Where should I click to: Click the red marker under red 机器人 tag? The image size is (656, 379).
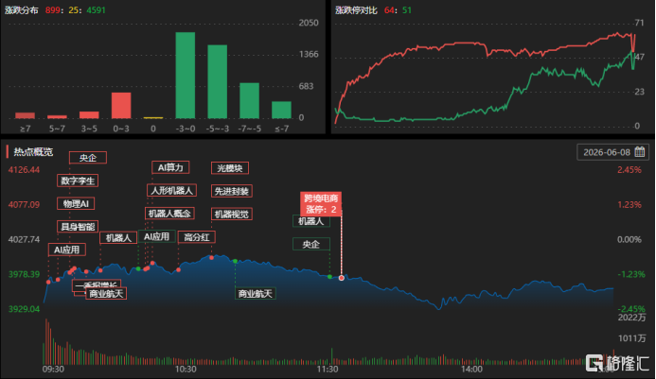100,270
